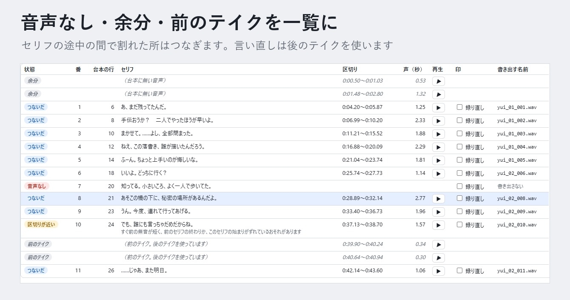Mark the 音声なし line 7 for re-recording

coord(459,186)
